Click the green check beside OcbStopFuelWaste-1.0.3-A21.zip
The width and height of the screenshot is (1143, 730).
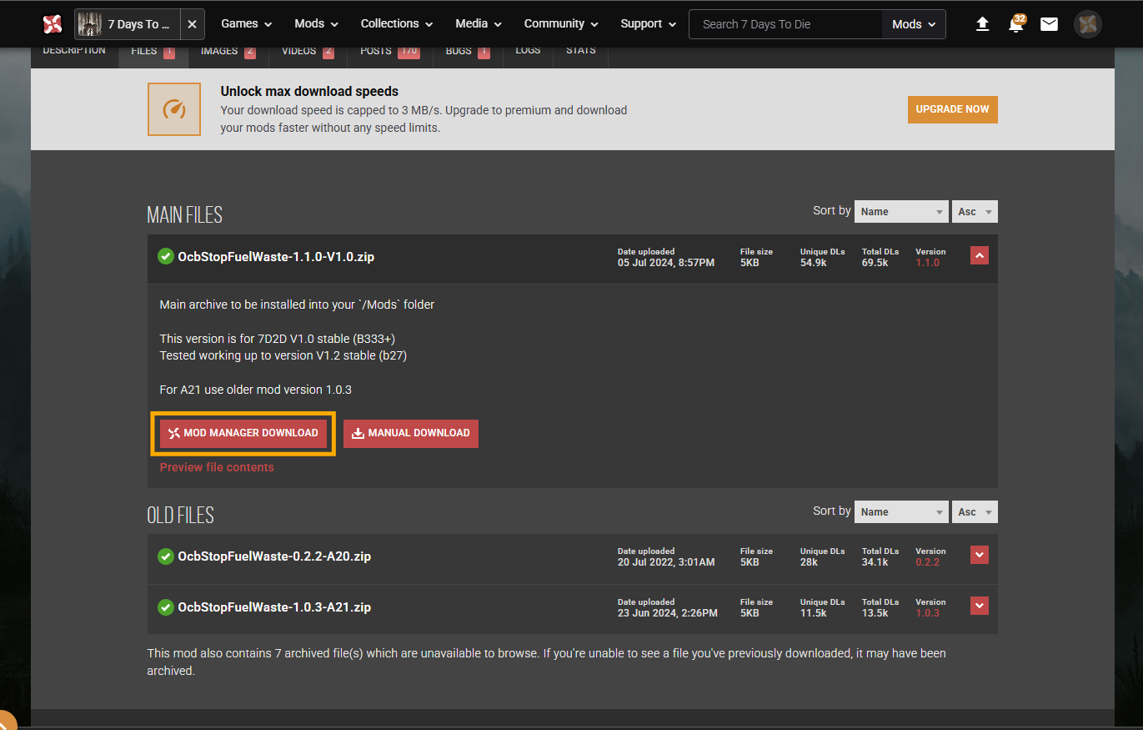click(x=165, y=607)
